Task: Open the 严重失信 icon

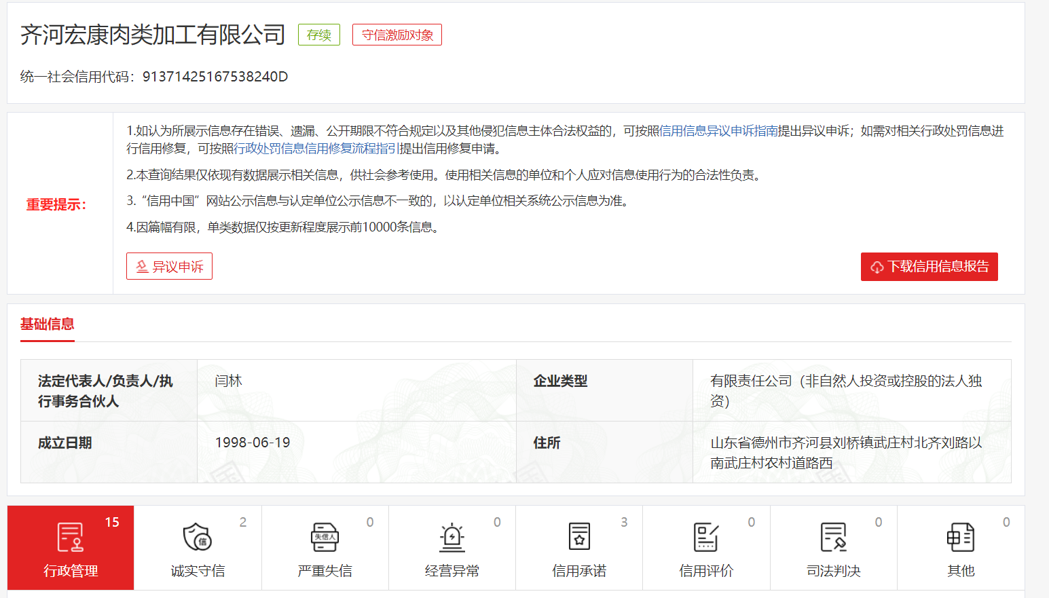Action: pos(325,538)
